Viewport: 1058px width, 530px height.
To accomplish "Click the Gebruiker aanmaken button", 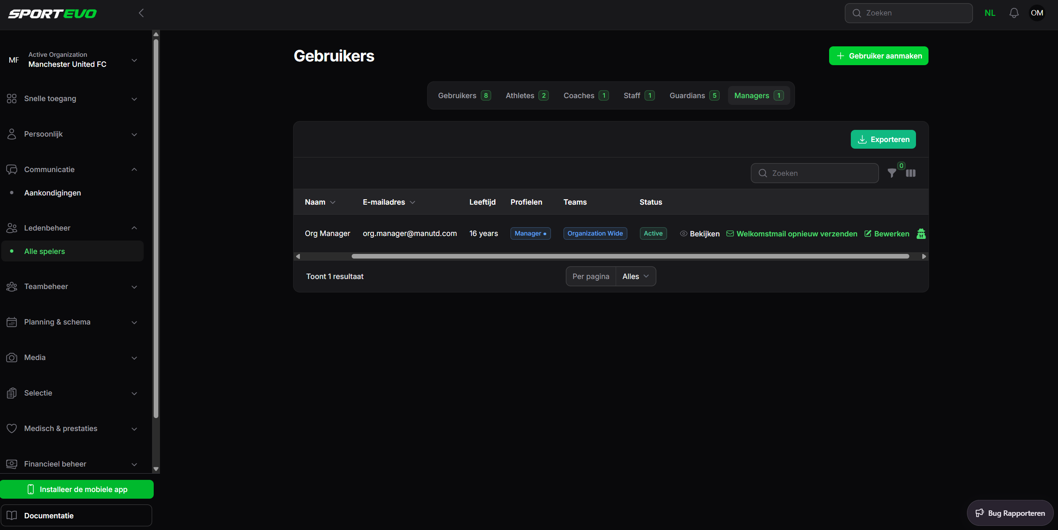I will [x=878, y=56].
